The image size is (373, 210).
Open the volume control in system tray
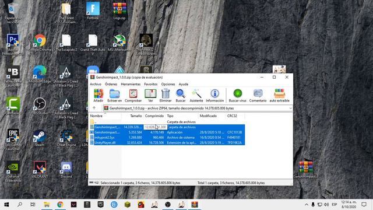[x=326, y=205]
